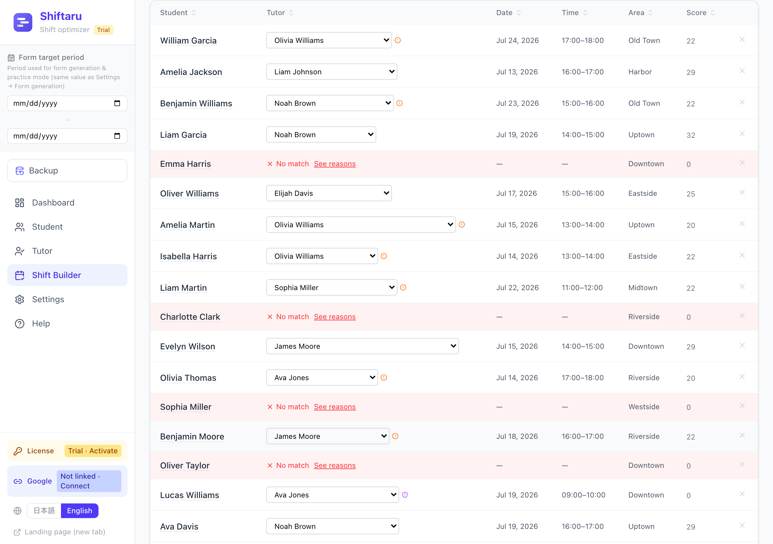Open the Dashboard page
This screenshot has width=773, height=544.
(x=67, y=202)
